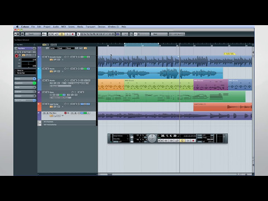Mute the Lead Guitar track
Viewport: 268px width, 201px height.
pyautogui.click(x=44, y=104)
